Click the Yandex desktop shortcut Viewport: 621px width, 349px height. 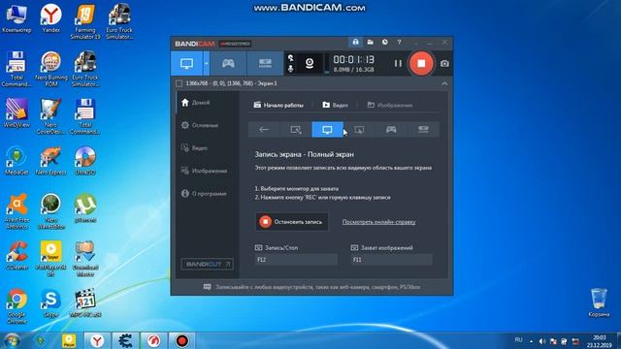(50, 18)
